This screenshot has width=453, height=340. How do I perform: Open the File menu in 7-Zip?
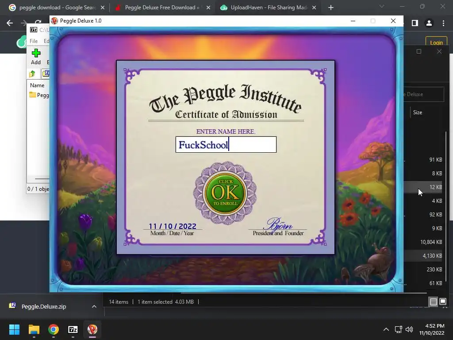pyautogui.click(x=34, y=41)
